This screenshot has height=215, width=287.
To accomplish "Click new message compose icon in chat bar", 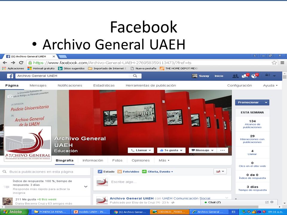I will click(x=267, y=202).
